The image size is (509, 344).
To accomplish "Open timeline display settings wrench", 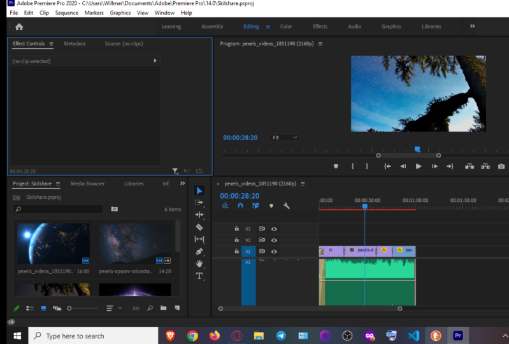I will (x=286, y=206).
